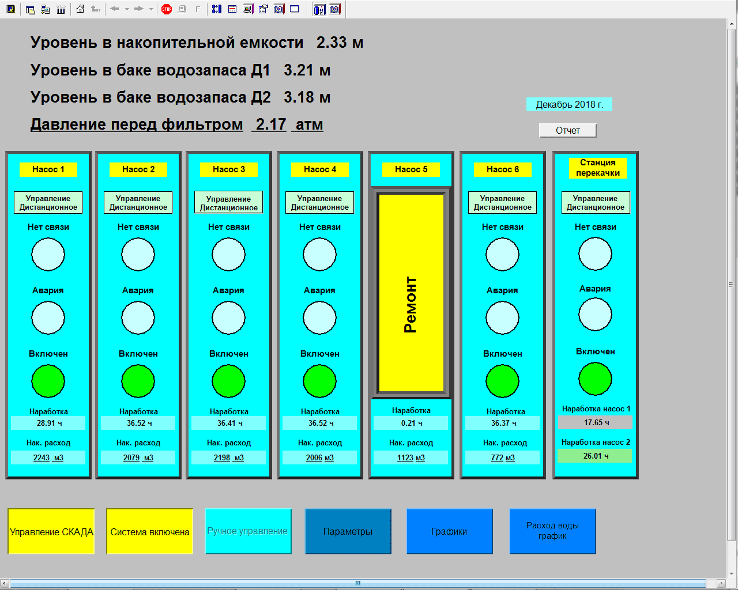Image resolution: width=738 pixels, height=590 pixels.
Task: Switch to the Графики screen
Action: [449, 531]
